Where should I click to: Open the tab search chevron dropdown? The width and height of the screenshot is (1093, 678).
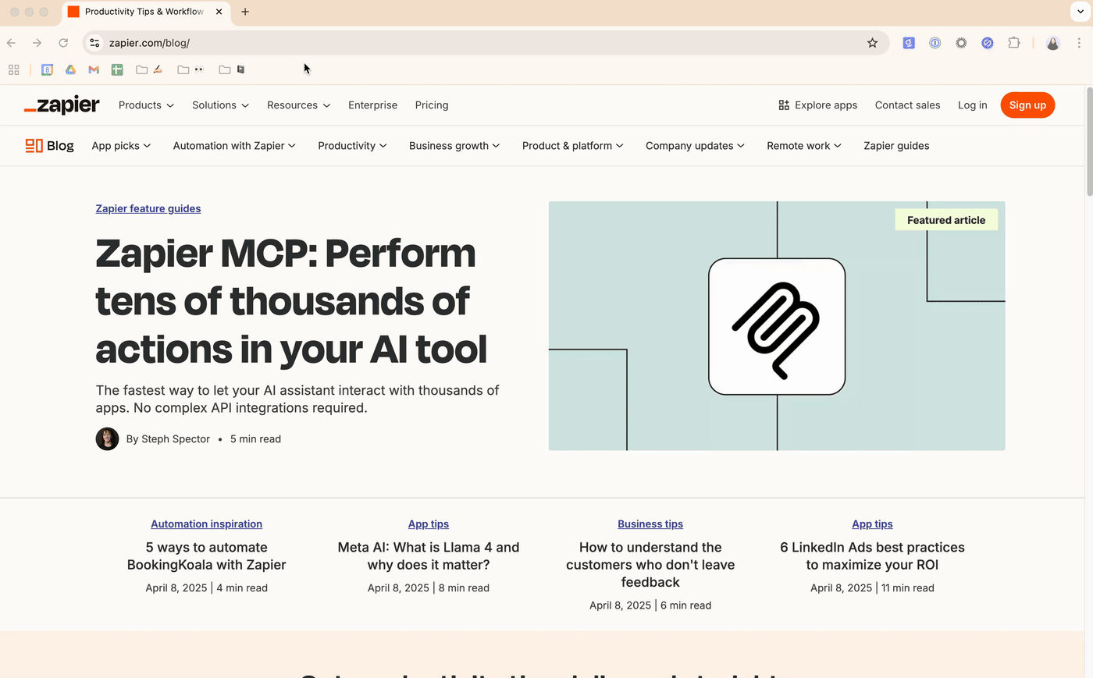pos(1079,12)
